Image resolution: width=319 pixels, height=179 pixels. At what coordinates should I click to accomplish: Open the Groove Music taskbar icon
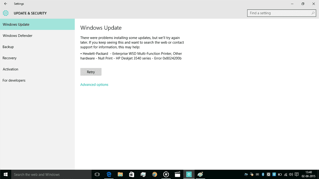[x=166, y=175]
